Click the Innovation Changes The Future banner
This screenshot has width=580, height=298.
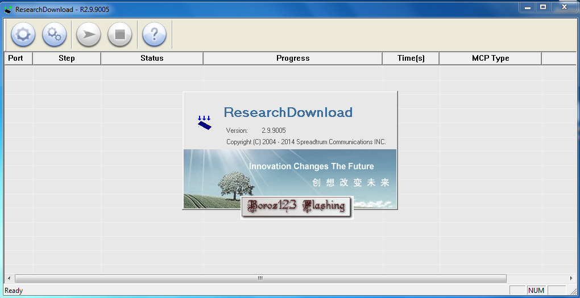tap(312, 166)
